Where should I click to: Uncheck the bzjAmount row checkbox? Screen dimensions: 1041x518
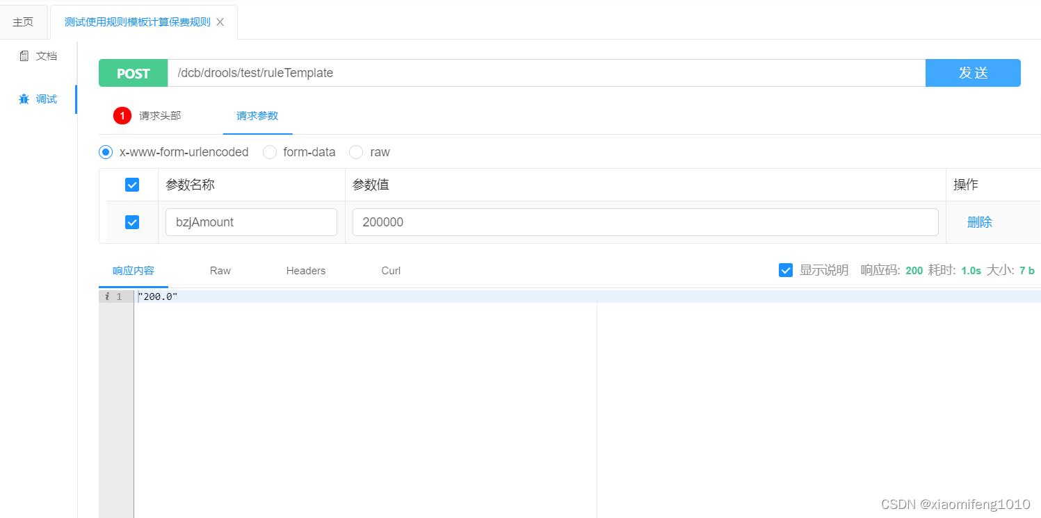131,222
